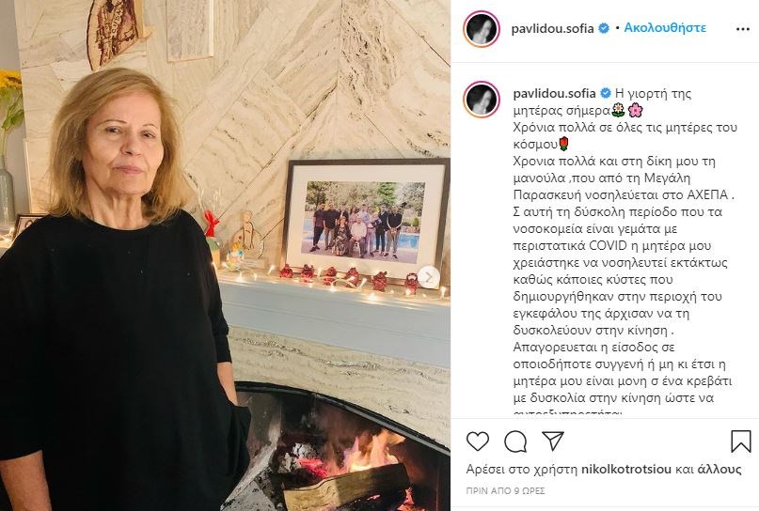Open the three-dot more options menu
Image resolution: width=759 pixels, height=511 pixels.
tap(743, 29)
